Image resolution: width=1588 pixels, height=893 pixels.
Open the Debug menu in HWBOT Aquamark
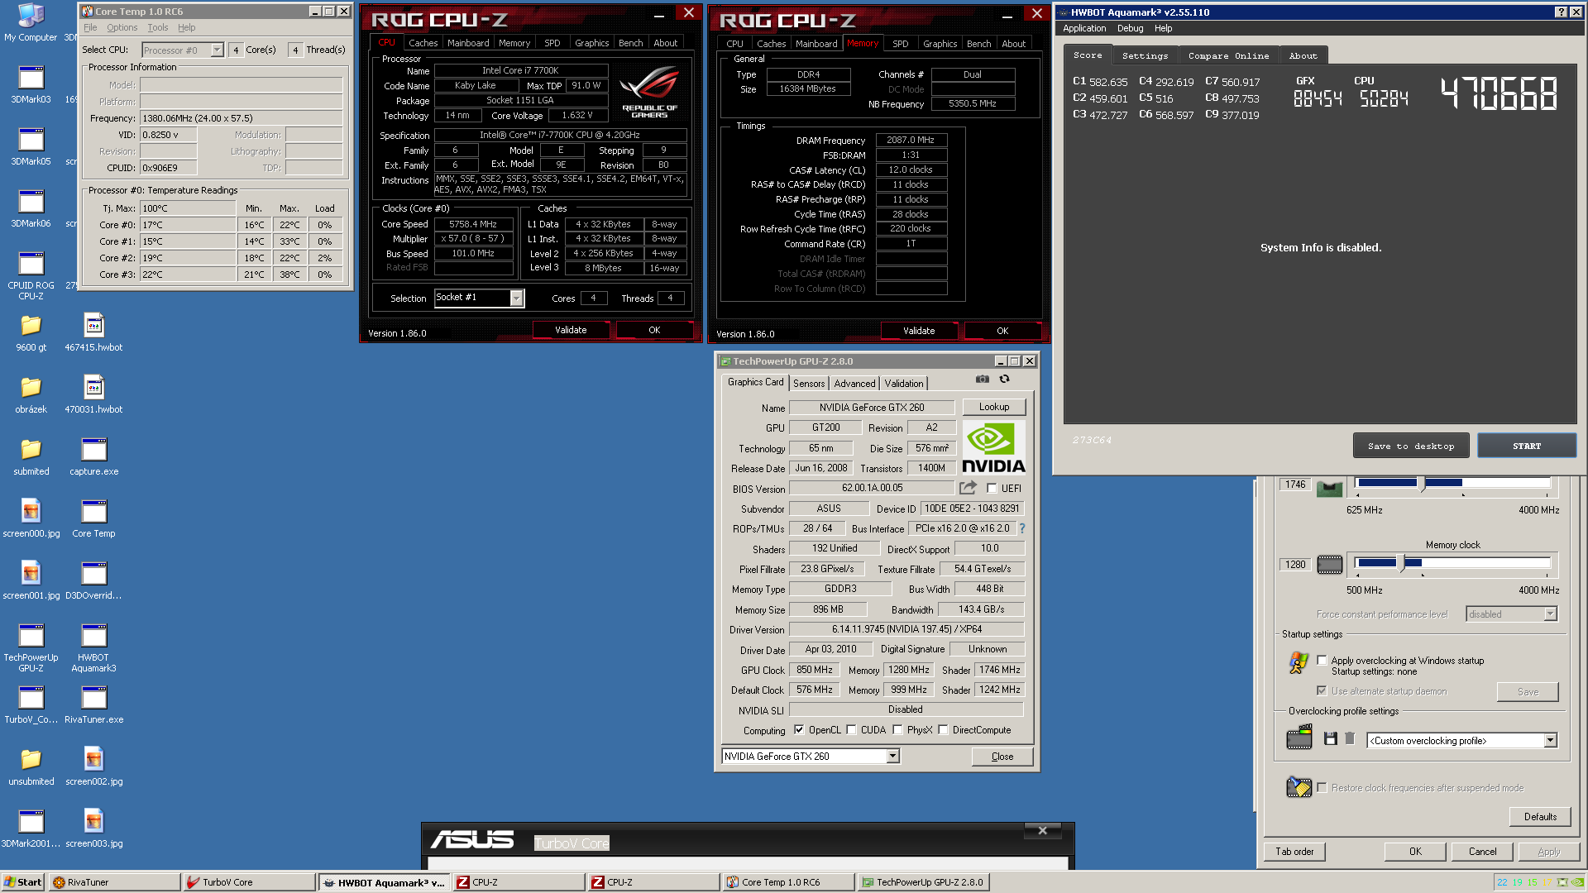(x=1130, y=28)
